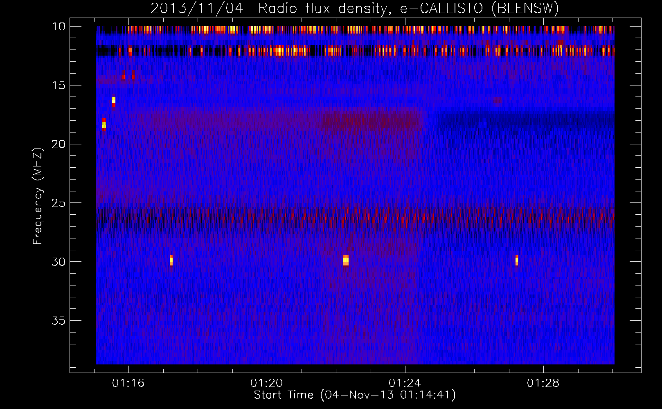The width and height of the screenshot is (662, 409).
Task: Click the time tick label '01:28'
Action: [x=543, y=383]
